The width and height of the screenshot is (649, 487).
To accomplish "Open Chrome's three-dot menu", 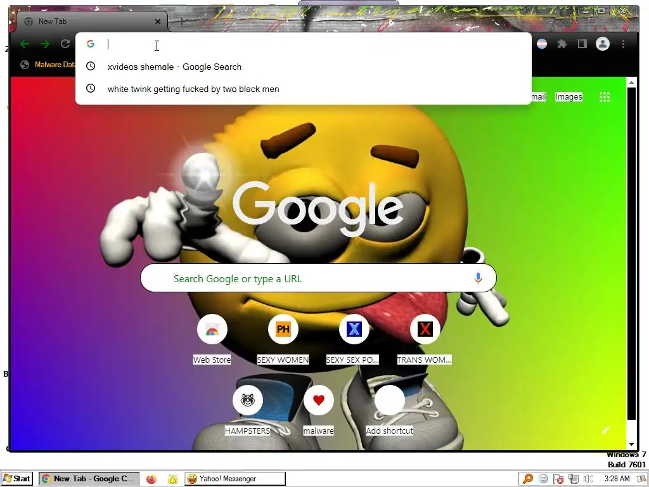I will point(624,44).
